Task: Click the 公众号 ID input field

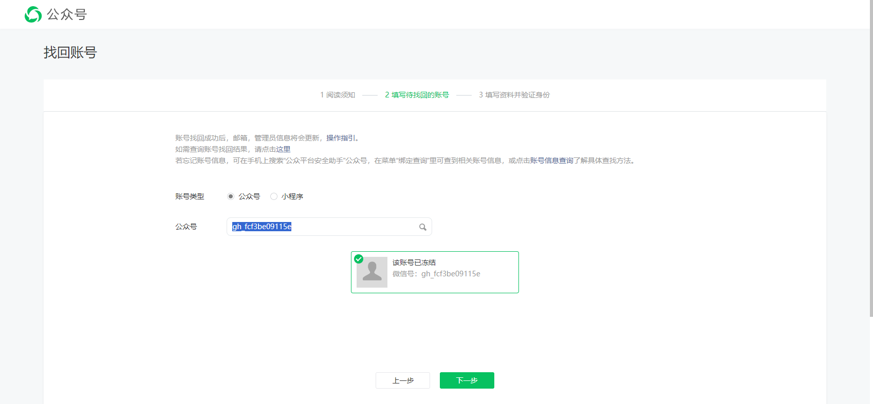Action: tap(329, 227)
